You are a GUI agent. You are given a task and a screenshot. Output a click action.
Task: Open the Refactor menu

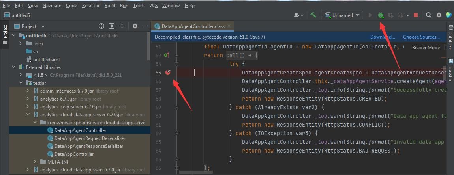(x=91, y=6)
